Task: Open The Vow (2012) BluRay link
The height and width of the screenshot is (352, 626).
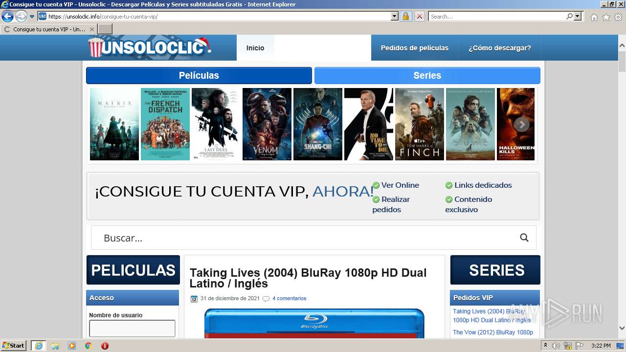Action: 493,332
